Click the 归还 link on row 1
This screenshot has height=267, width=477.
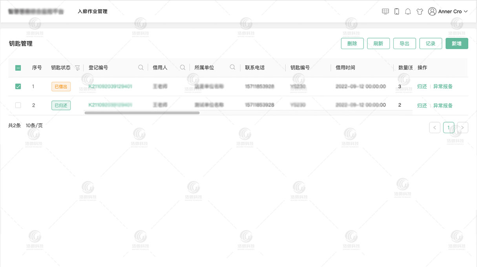coord(421,86)
